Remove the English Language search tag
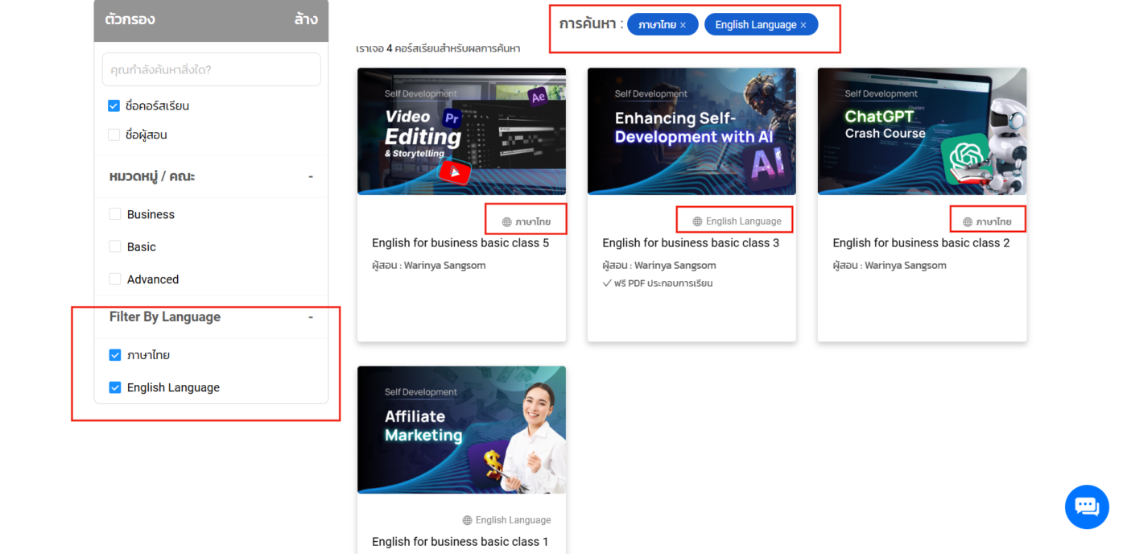Screen dimensions: 1127x554 pyautogui.click(x=803, y=25)
